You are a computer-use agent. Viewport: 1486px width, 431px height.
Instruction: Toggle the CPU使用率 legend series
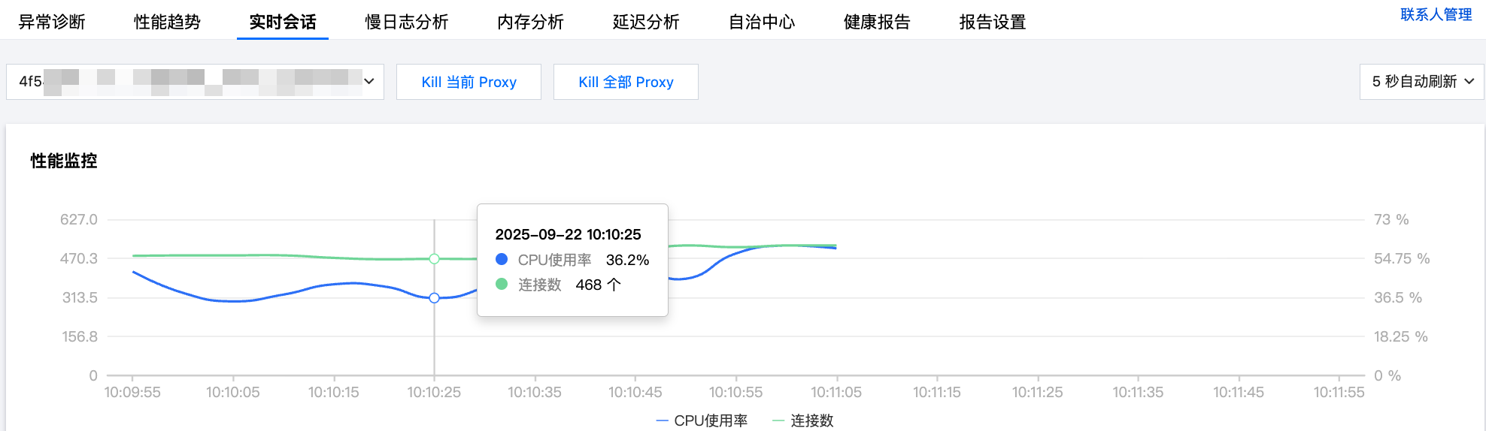click(702, 420)
